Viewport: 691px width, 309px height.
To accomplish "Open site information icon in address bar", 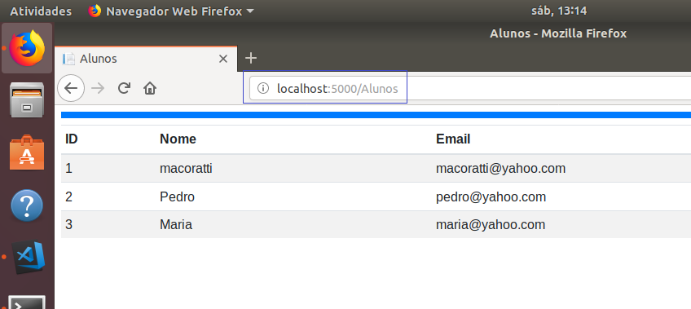I will 262,89.
